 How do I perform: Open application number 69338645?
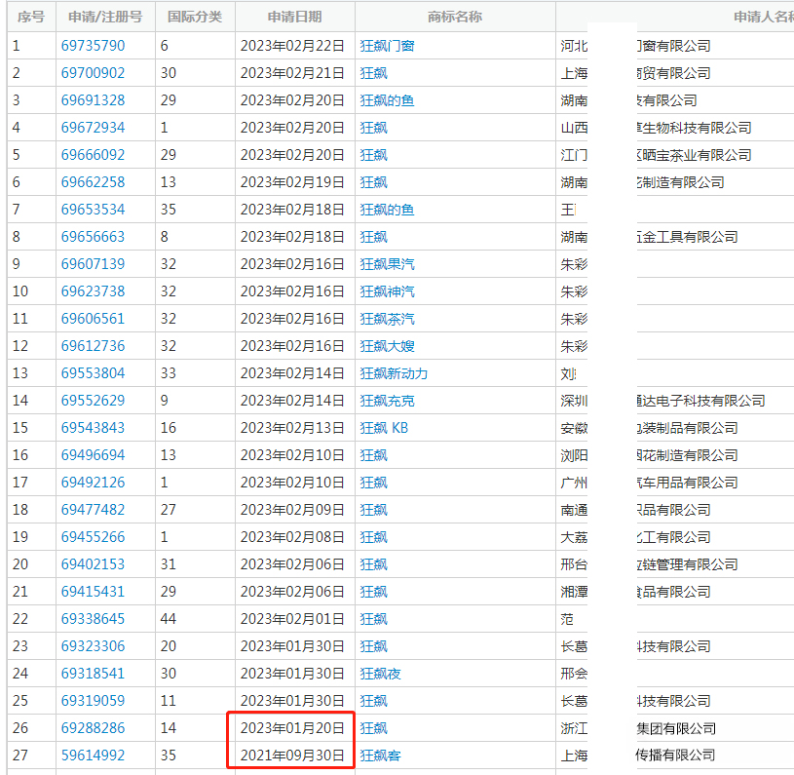(93, 619)
